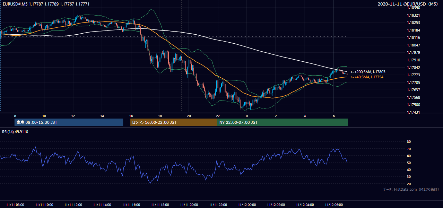Click the HistData.com data credit text
Screen dimensions: 443x208
[x=411, y=189]
